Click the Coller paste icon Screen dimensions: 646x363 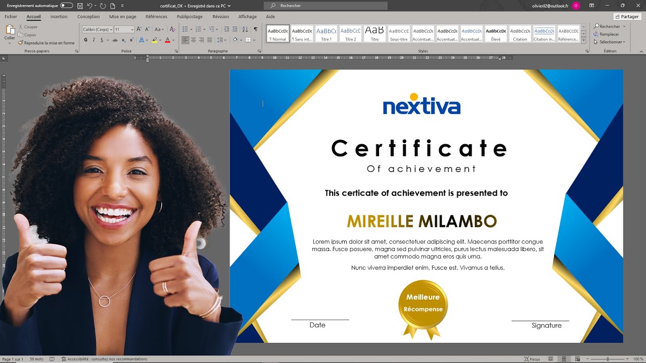pyautogui.click(x=10, y=30)
